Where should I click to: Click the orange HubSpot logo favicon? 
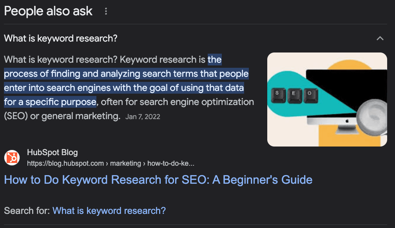12,157
